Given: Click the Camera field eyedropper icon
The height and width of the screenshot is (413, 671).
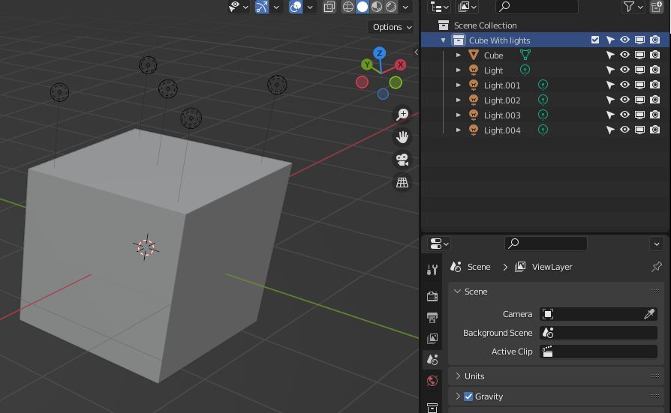Looking at the screenshot, I should (649, 314).
